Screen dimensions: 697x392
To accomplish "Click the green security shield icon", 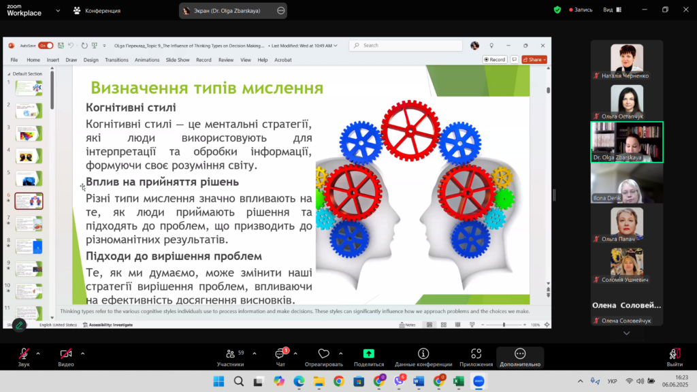I will tap(557, 10).
